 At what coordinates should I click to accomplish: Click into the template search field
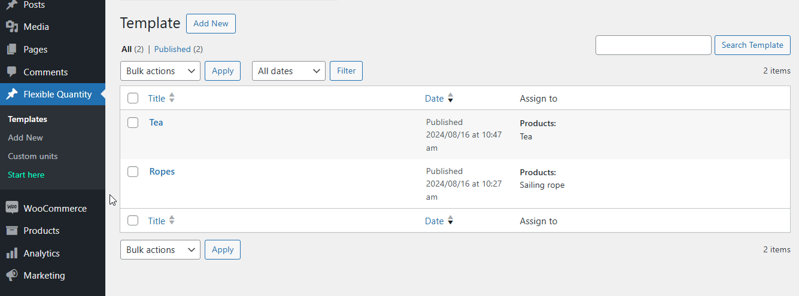[x=653, y=45]
